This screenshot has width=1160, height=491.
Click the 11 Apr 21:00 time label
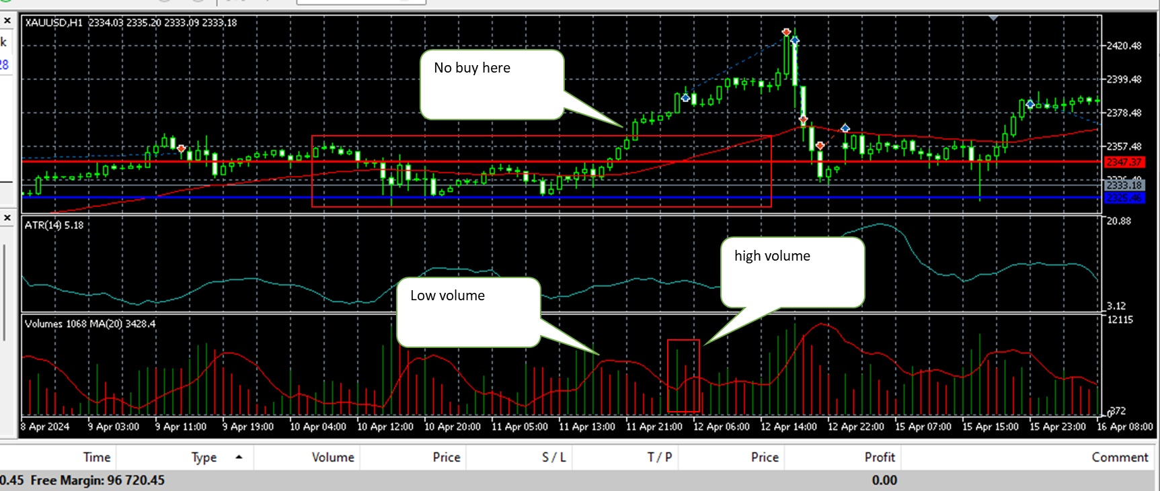click(654, 427)
